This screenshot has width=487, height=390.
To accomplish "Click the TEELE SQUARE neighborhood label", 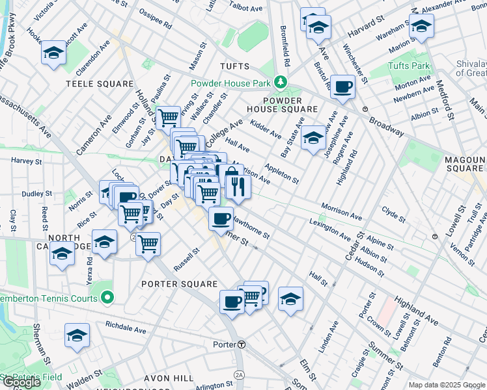I will [100, 84].
